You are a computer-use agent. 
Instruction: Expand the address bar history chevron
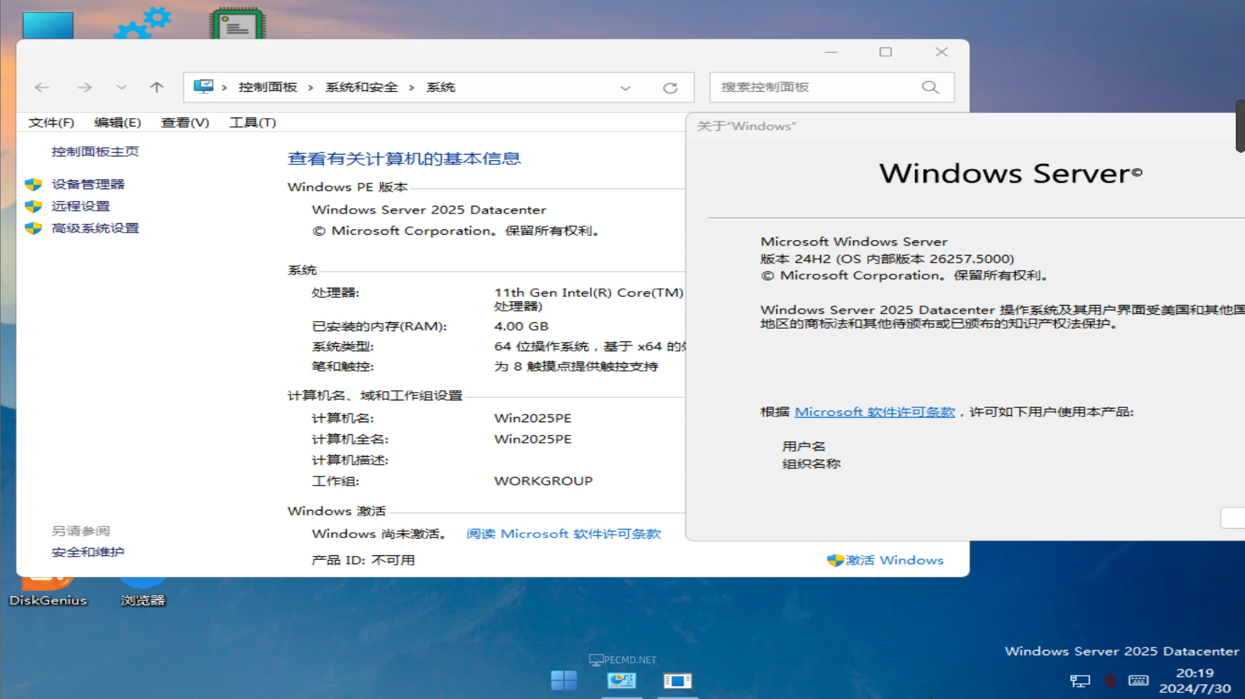coord(625,88)
